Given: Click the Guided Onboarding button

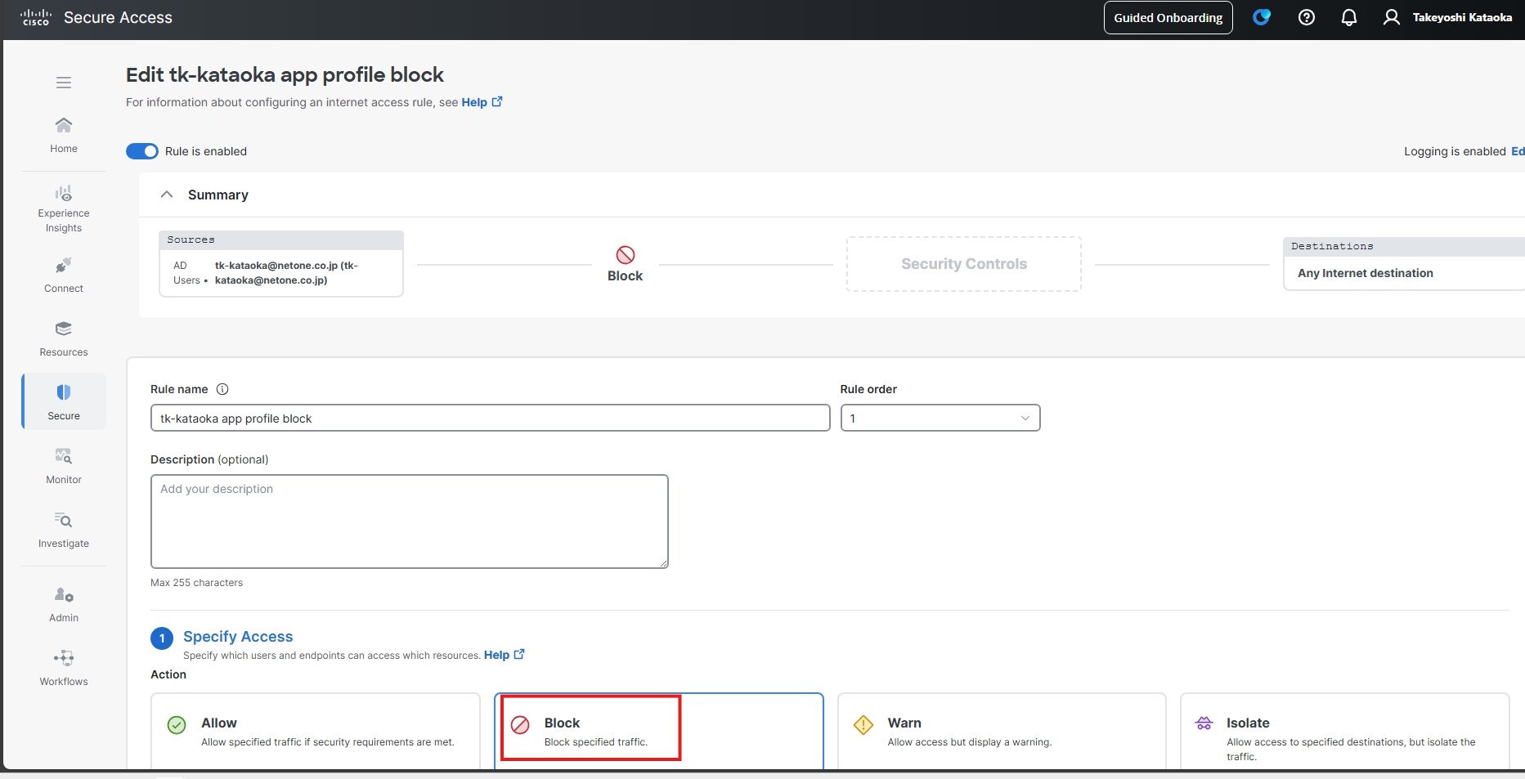Looking at the screenshot, I should tap(1168, 18).
